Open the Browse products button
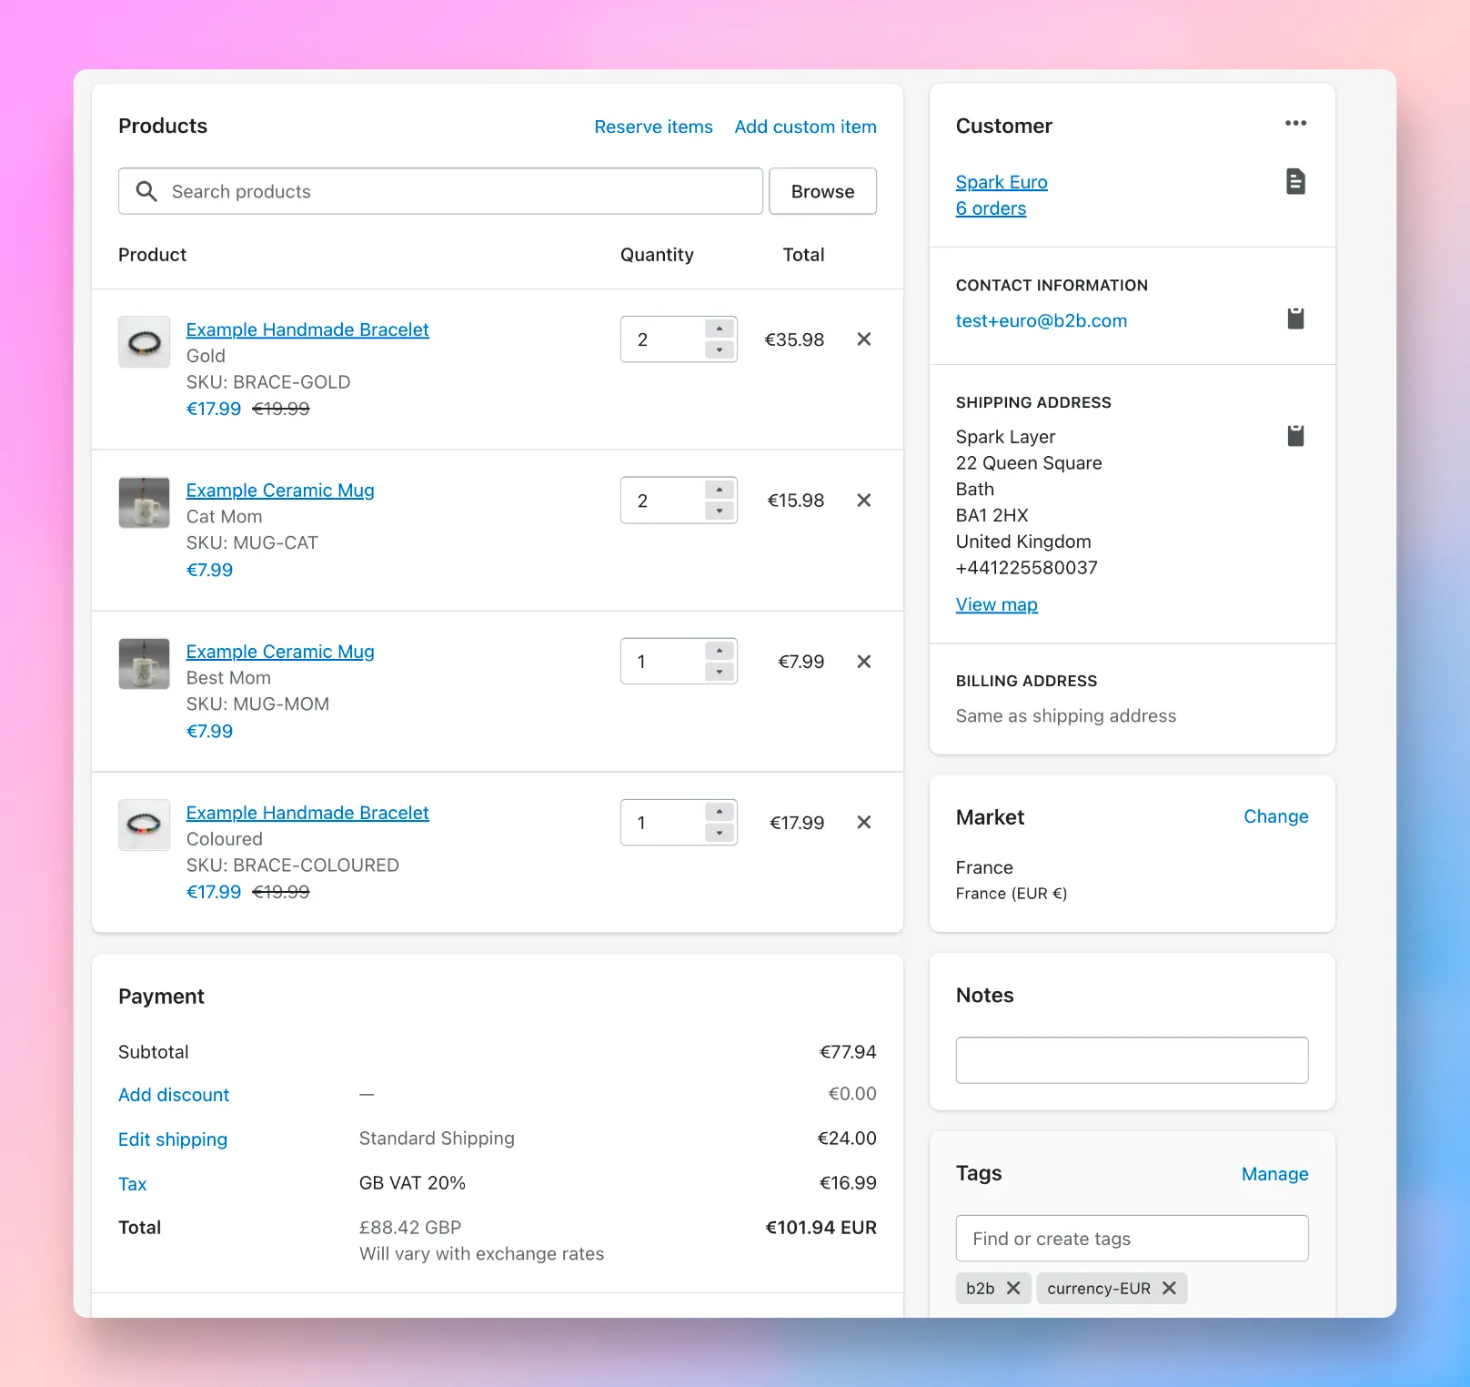This screenshot has height=1387, width=1470. click(x=822, y=191)
